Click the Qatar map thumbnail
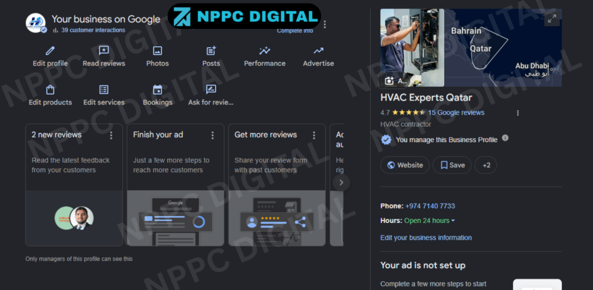 pyautogui.click(x=503, y=47)
